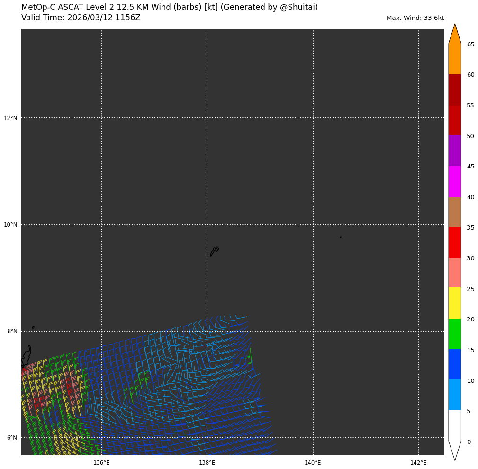Click the green 15–20 kt colorbar segment
This screenshot has width=478, height=469.
click(455, 334)
